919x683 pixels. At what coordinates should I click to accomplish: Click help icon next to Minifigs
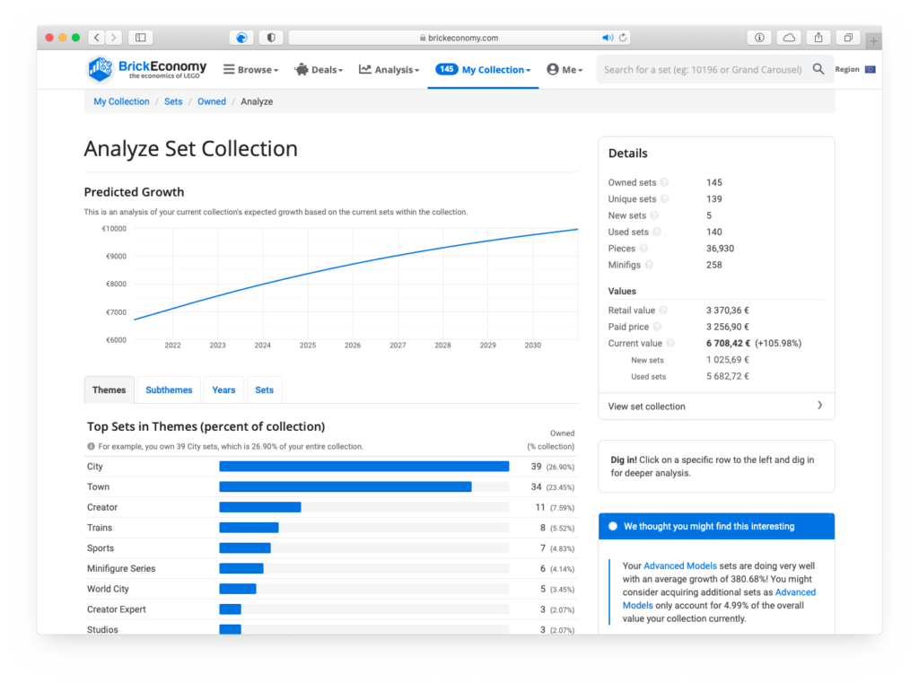point(649,266)
